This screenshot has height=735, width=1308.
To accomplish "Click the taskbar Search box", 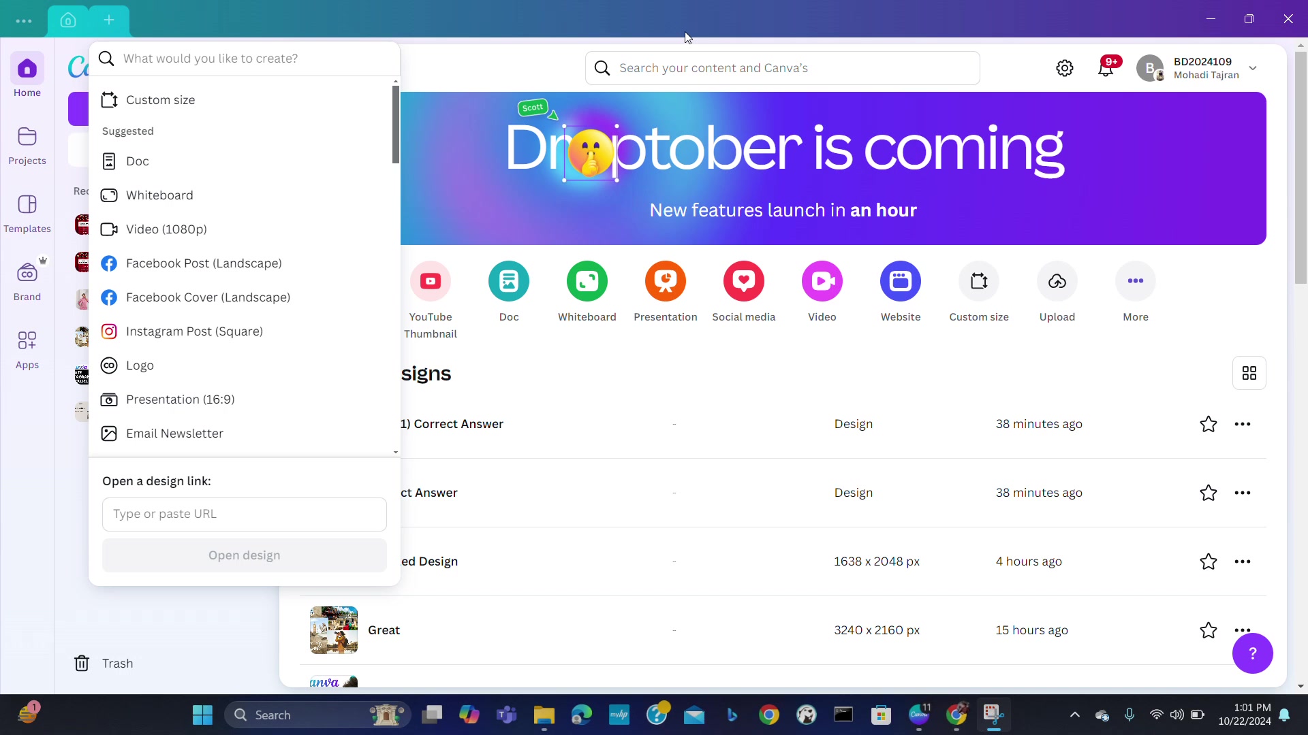I will 318,715.
